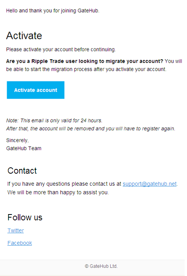The image size is (187, 276).
Task: Click the 'happy to assist you' sentence
Action: click(x=58, y=192)
